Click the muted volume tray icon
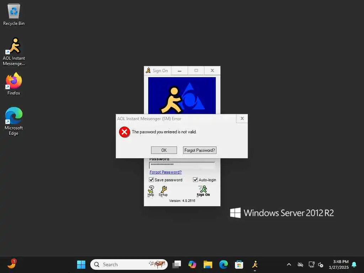Image resolution: width=364 pixels, height=273 pixels. (x=321, y=264)
